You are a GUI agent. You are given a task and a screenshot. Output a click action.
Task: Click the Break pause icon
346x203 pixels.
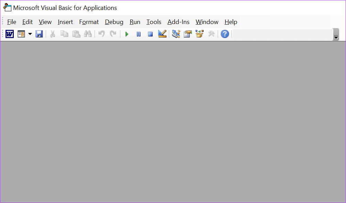[139, 34]
